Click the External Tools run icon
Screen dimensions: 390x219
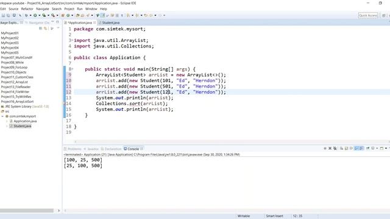click(x=53, y=15)
